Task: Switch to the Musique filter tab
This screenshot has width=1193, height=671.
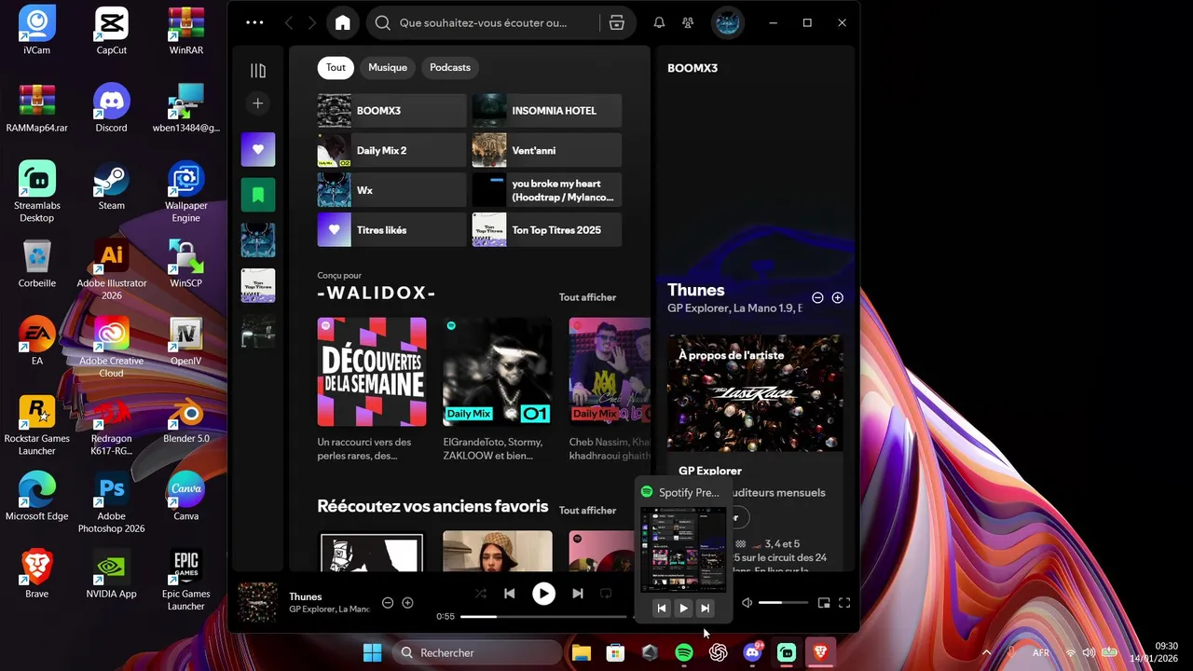Action: click(388, 67)
